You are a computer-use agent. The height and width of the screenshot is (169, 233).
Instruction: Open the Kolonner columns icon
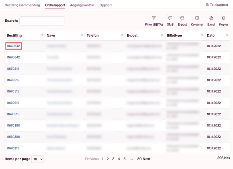tap(197, 18)
